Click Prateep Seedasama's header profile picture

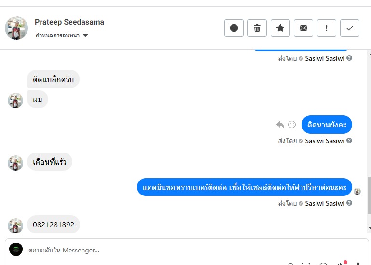[16, 28]
